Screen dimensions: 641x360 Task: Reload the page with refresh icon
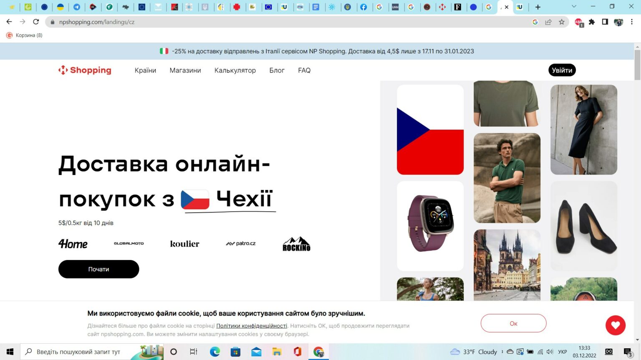36,22
